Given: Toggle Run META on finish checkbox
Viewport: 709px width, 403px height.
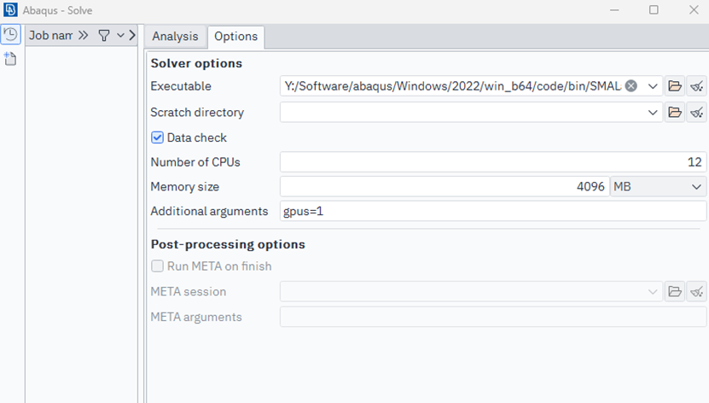Looking at the screenshot, I should pos(157,266).
